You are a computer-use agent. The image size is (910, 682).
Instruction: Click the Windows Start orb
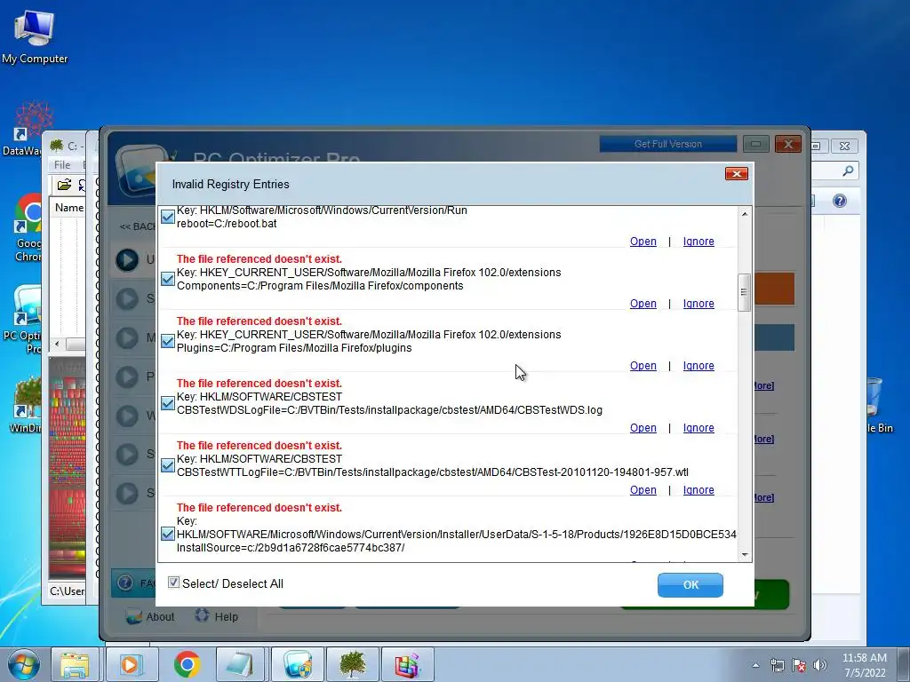[24, 664]
